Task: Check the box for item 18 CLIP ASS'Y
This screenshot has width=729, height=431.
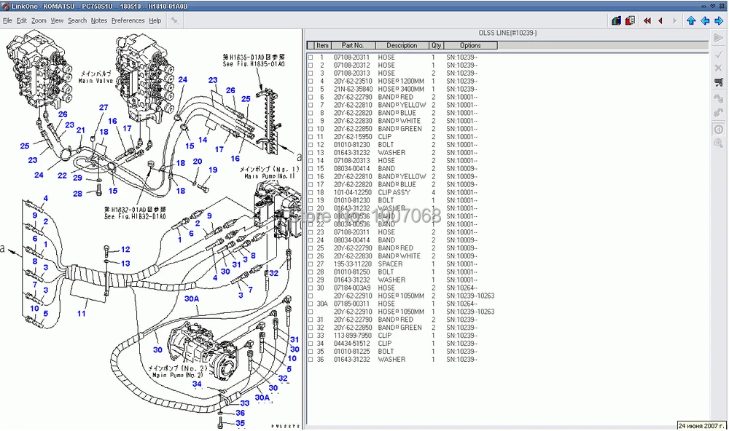Action: pyautogui.click(x=311, y=192)
